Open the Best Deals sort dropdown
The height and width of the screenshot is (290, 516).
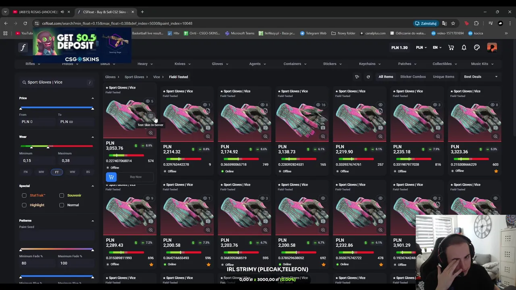[x=481, y=77]
